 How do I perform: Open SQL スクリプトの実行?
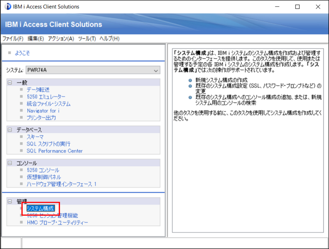(48, 144)
